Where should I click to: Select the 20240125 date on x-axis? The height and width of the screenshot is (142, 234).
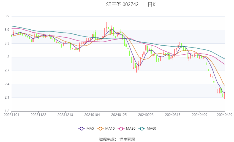click(x=119, y=115)
